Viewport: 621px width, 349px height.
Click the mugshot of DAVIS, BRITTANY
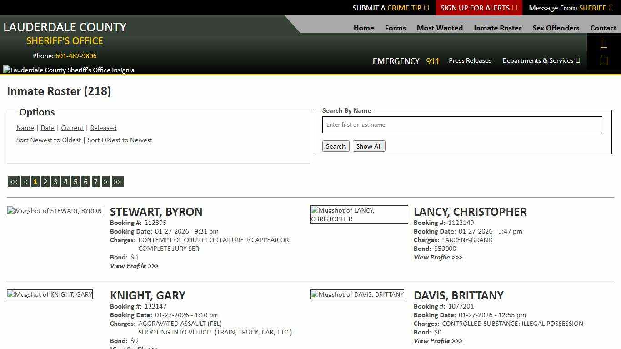click(357, 294)
